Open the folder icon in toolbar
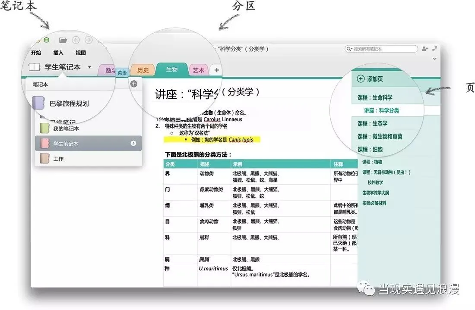Screen dimensions: 475x310 (x=63, y=40)
